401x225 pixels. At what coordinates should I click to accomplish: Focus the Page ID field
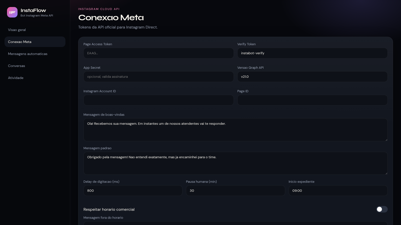(312, 100)
